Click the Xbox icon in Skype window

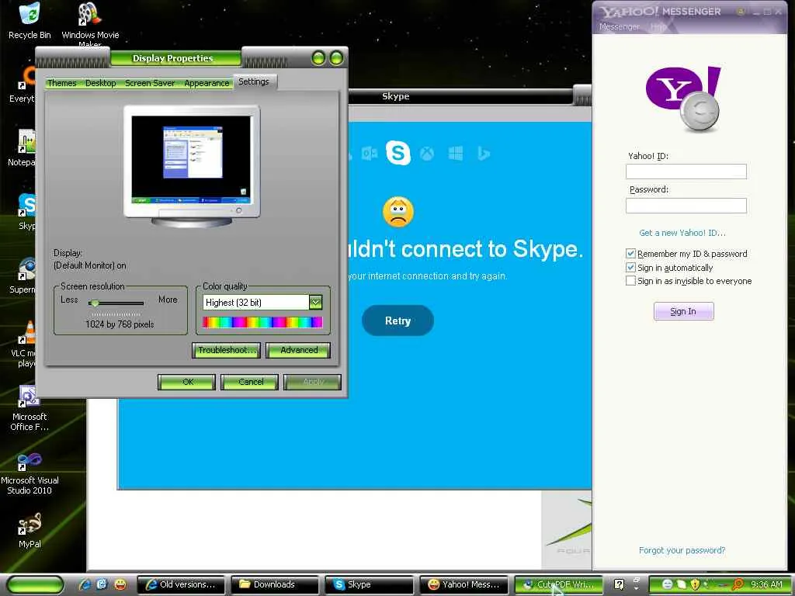[427, 154]
